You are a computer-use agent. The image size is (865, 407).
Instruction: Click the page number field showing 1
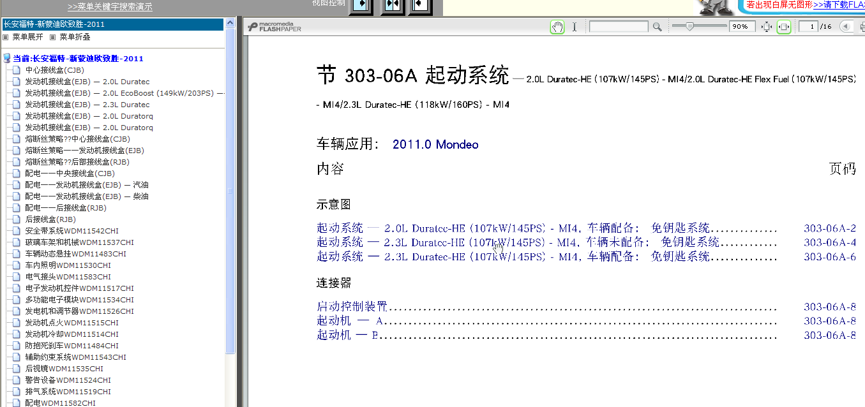(x=809, y=27)
